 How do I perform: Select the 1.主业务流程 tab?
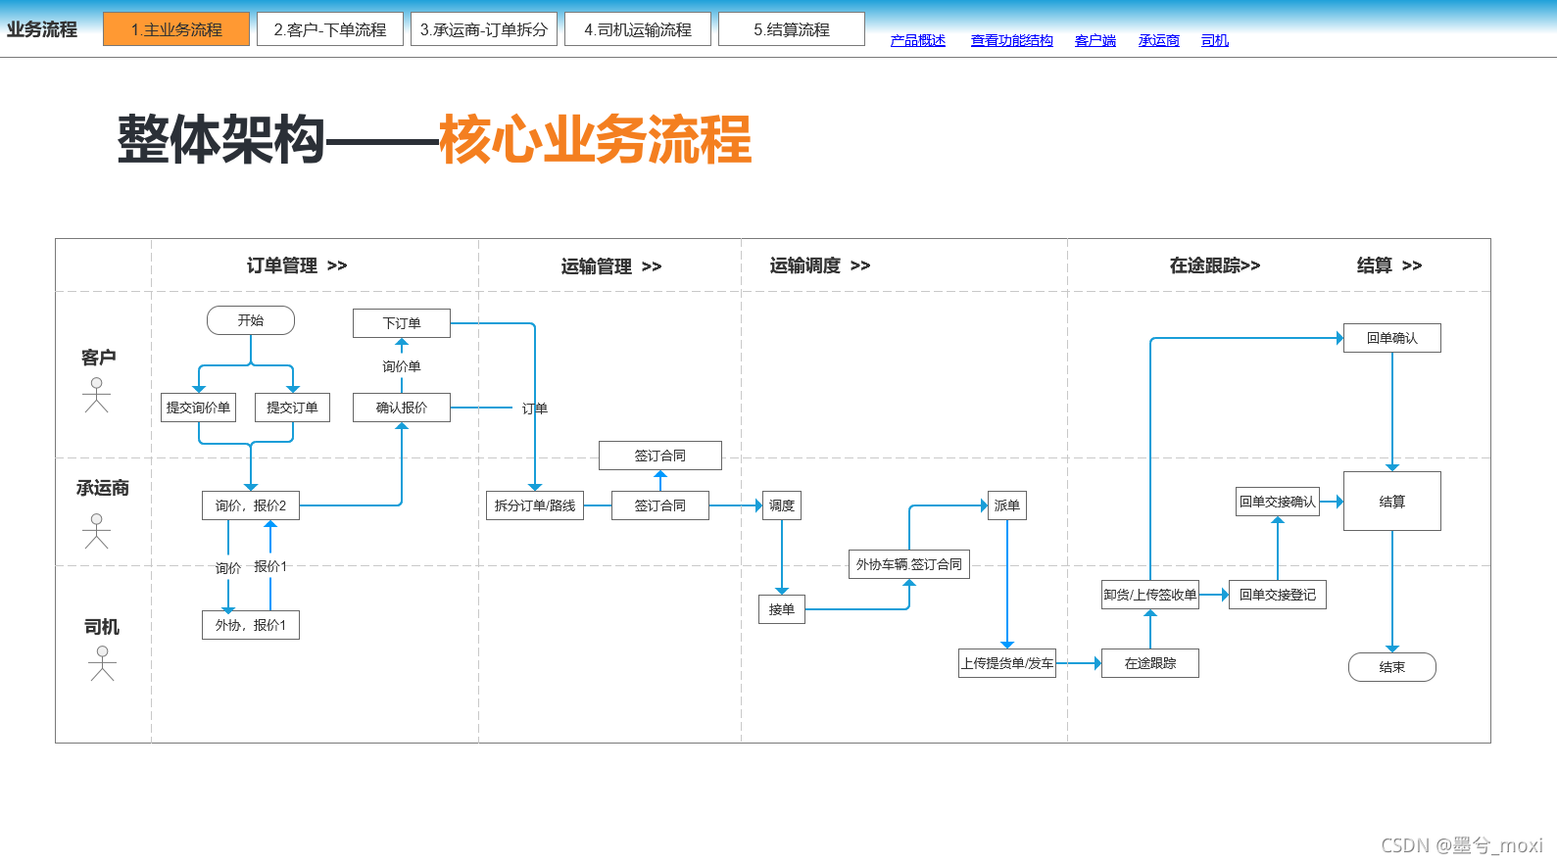(176, 29)
